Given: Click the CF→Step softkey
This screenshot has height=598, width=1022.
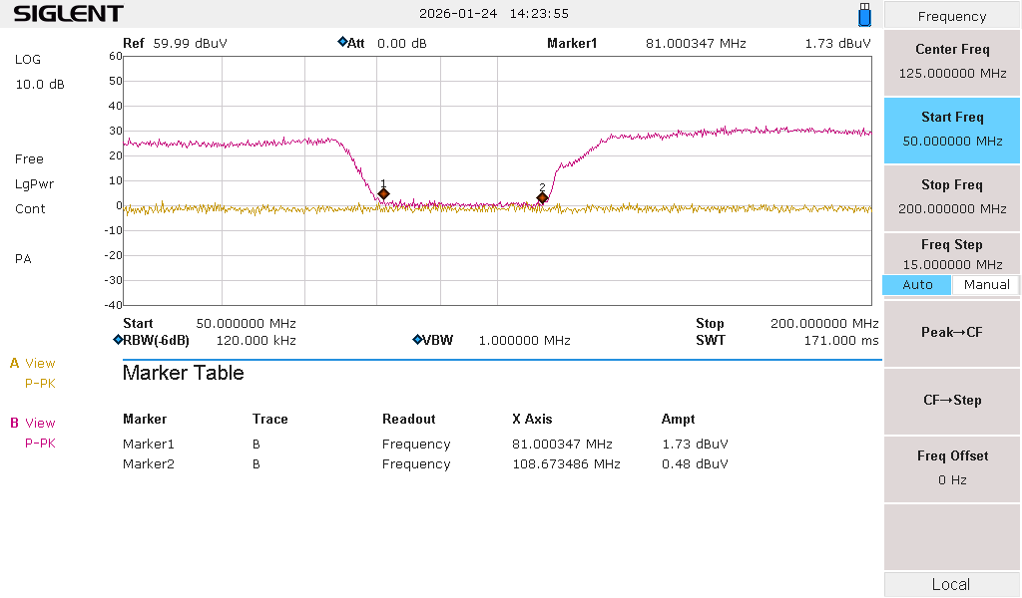Looking at the screenshot, I should pyautogui.click(x=951, y=401).
